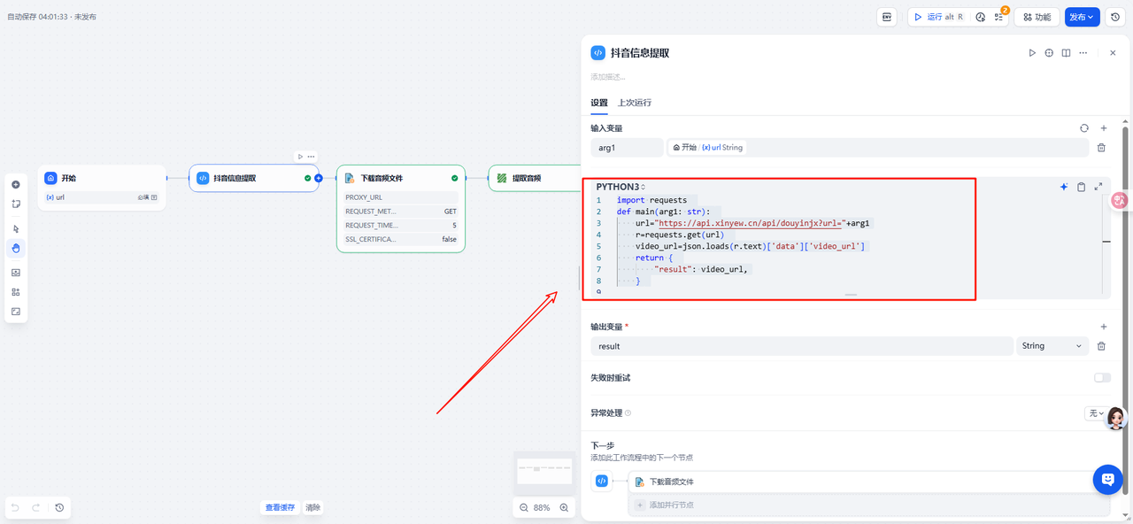Switch to the 上次运行 tab
This screenshot has width=1133, height=524.
coord(635,103)
